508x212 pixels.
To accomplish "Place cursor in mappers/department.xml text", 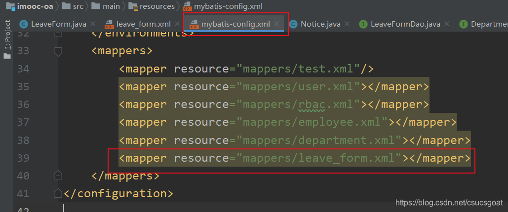I will 319,140.
